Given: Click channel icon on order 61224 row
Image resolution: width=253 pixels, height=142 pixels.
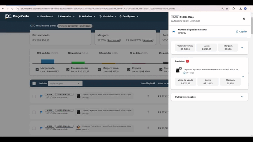Looking at the screenshot, I should coord(41,96).
